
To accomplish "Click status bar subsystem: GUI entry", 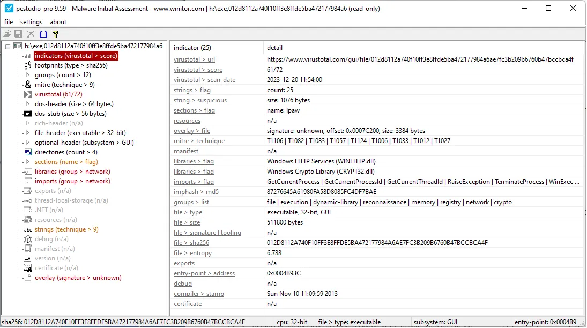I will [435, 322].
